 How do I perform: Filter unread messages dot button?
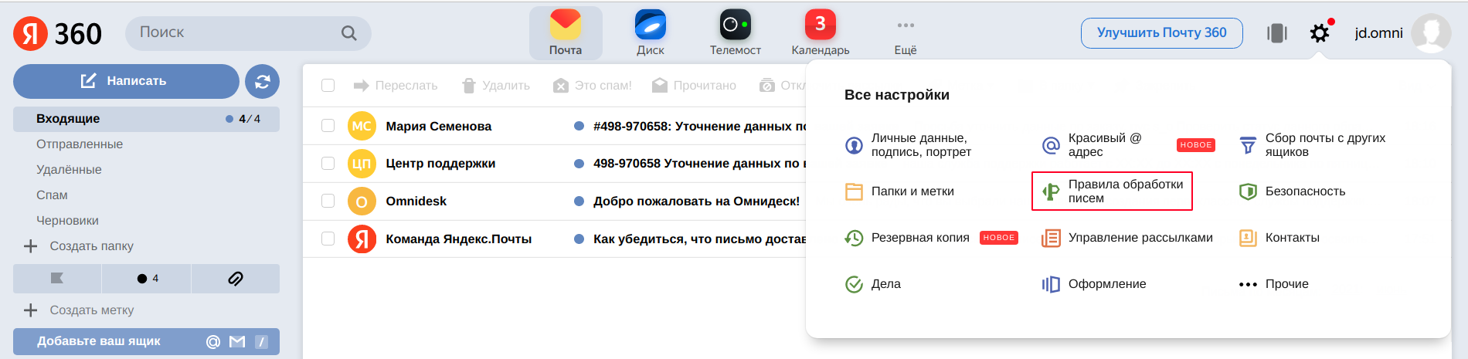147,279
